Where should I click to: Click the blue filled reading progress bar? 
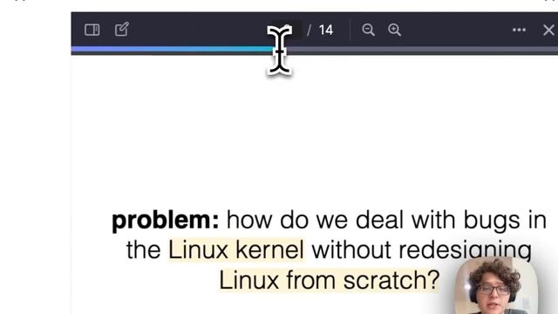[x=174, y=49]
